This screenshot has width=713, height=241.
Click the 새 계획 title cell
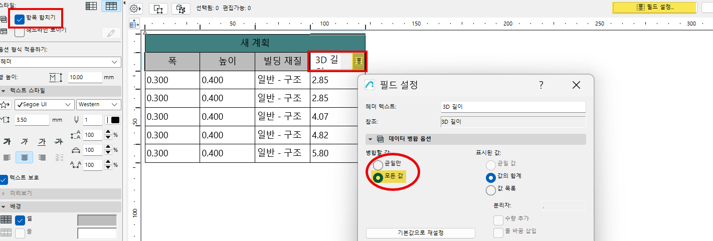[255, 43]
